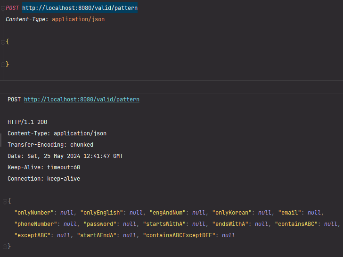
Task: Click the Keep-Alive: timeout=60 header
Action: pos(44,167)
